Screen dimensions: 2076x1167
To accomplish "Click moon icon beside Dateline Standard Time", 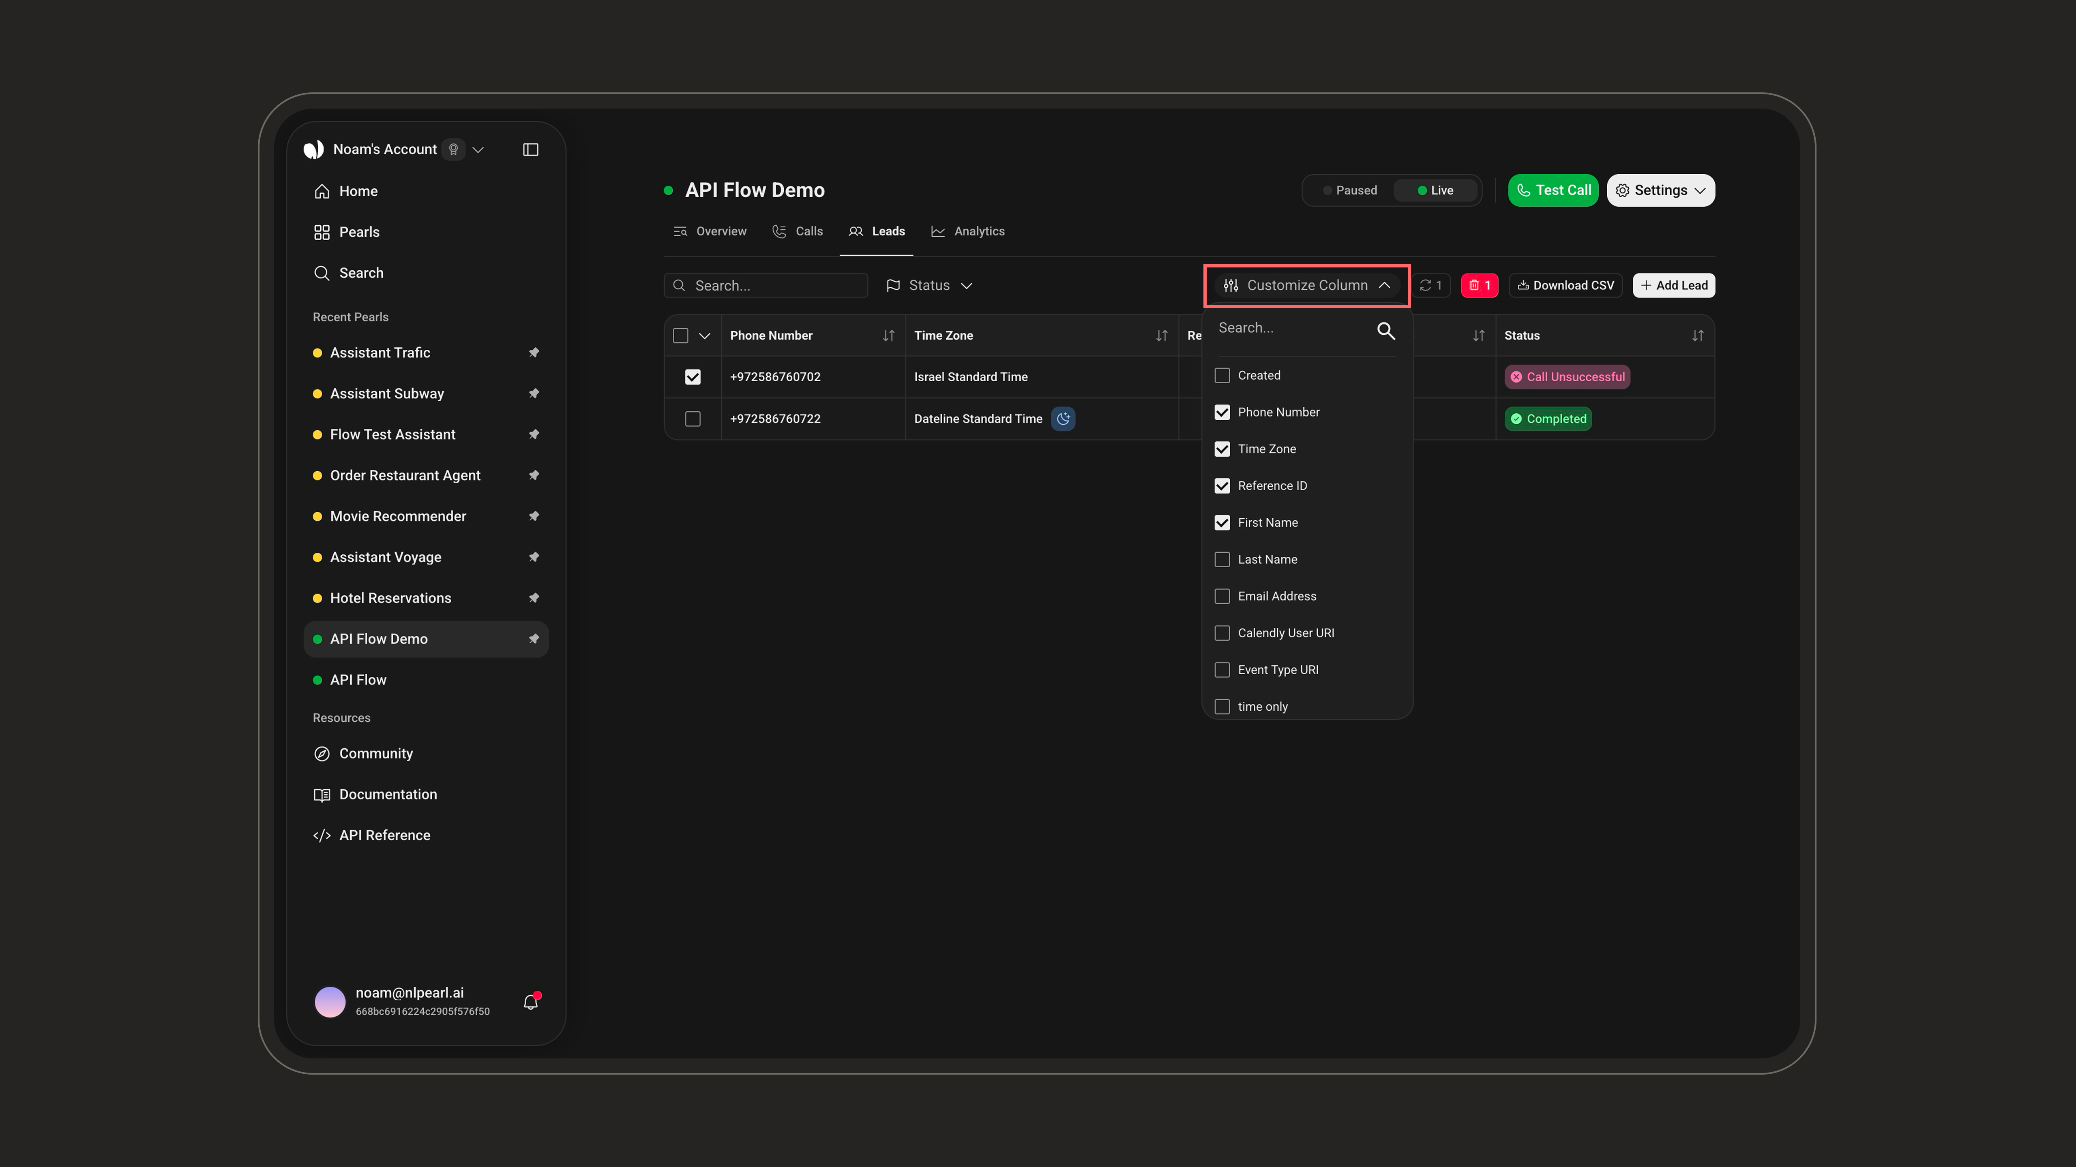I will coord(1063,419).
